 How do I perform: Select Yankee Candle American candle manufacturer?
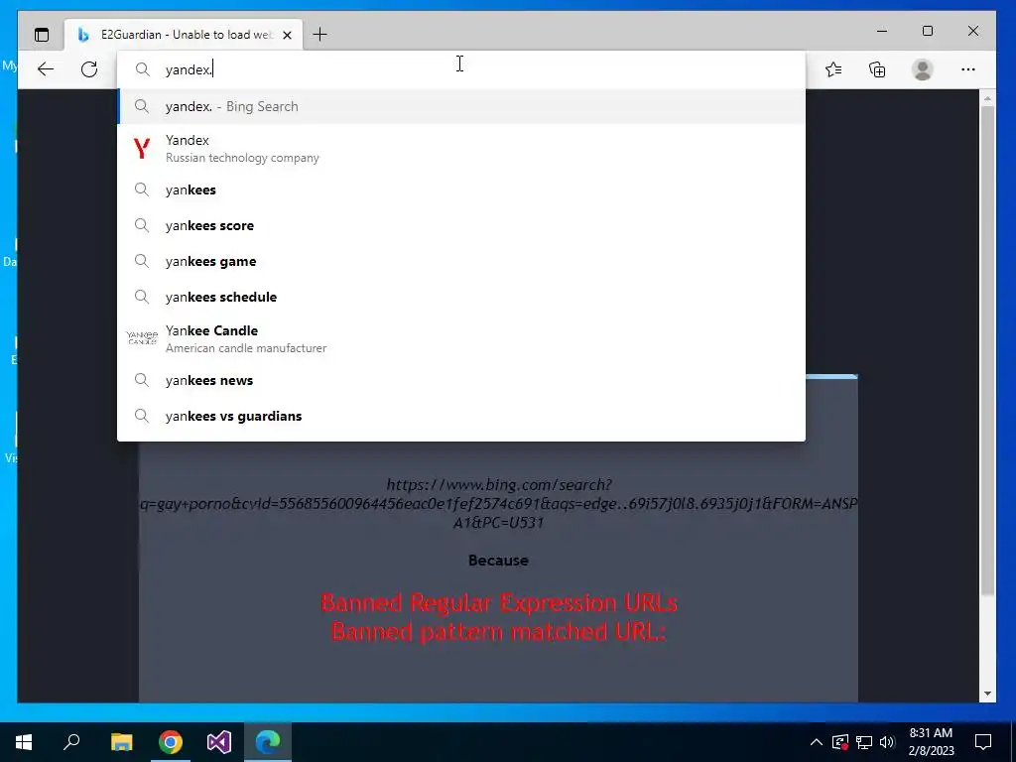pyautogui.click(x=461, y=339)
